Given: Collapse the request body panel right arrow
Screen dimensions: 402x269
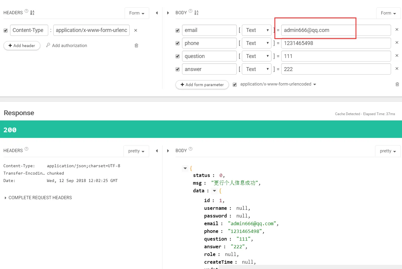Looking at the screenshot, I should 168,13.
